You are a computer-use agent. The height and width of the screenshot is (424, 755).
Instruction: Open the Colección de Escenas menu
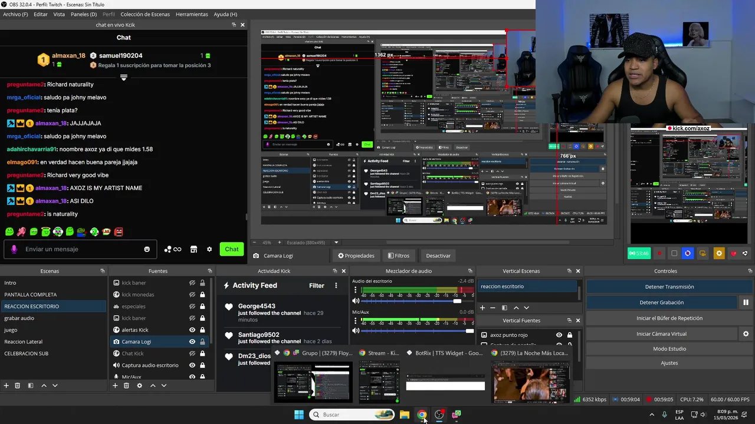145,14
